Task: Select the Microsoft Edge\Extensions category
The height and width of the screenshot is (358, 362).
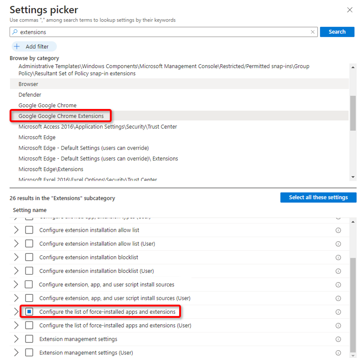Action: 51,169
